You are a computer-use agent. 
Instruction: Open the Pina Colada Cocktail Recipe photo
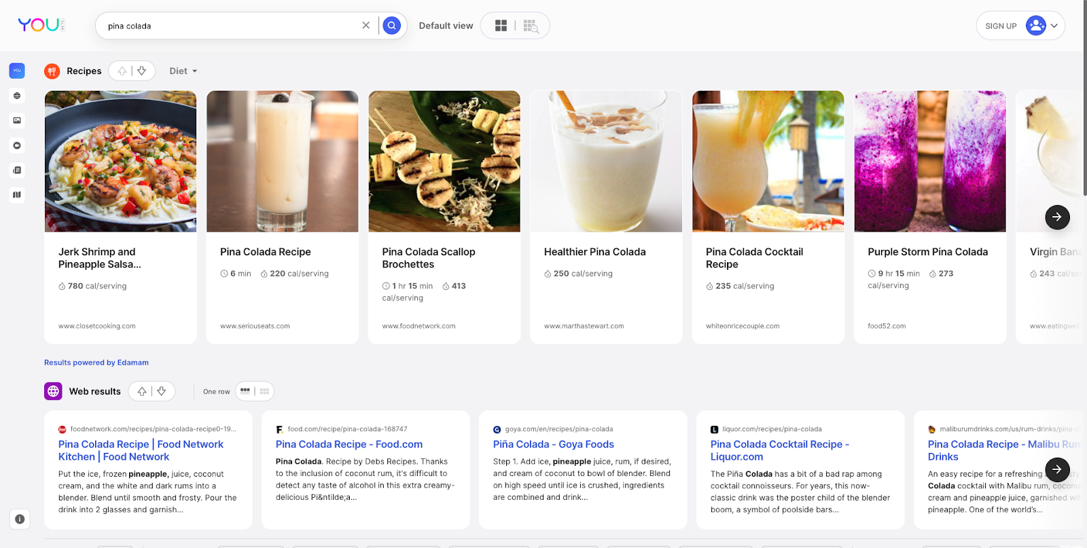pos(768,161)
